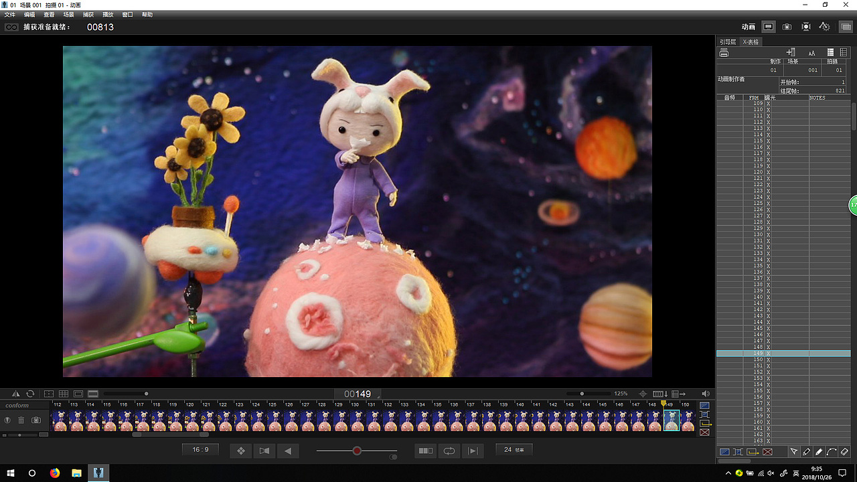Click the stereo 3D goggles icon
The width and height of the screenshot is (857, 482).
[x=11, y=27]
